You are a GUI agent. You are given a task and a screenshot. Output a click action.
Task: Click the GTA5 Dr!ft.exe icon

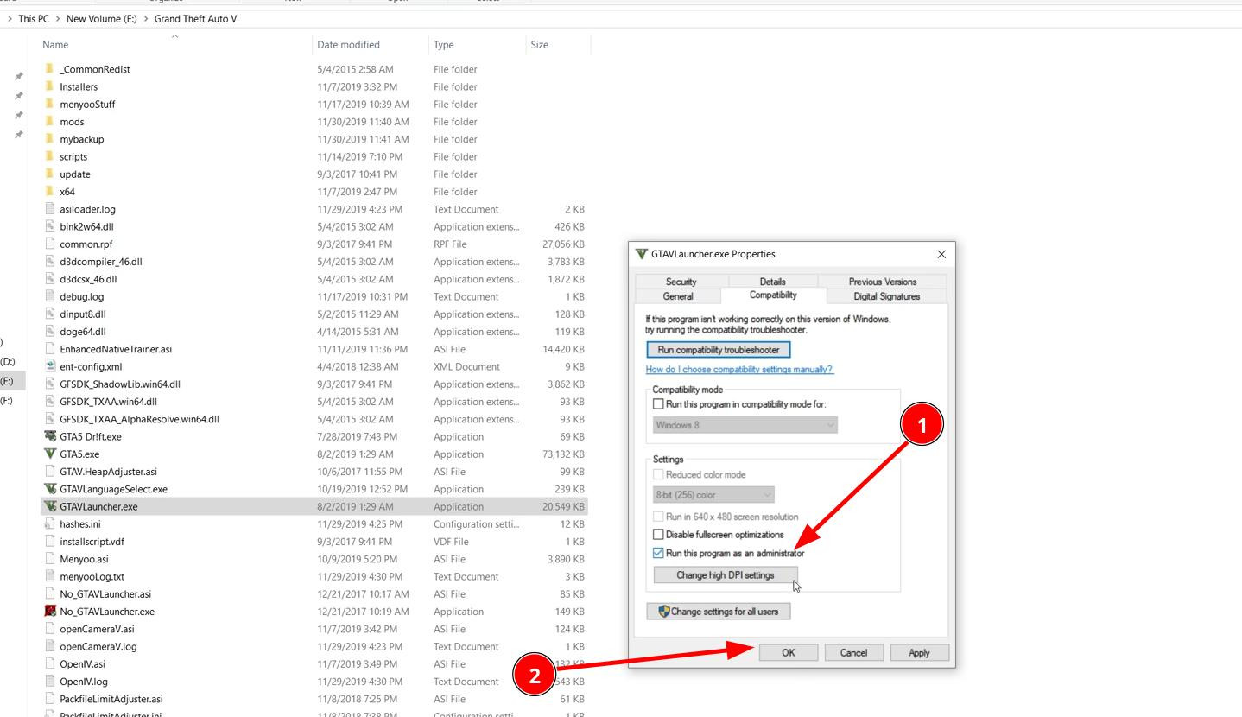click(x=50, y=436)
